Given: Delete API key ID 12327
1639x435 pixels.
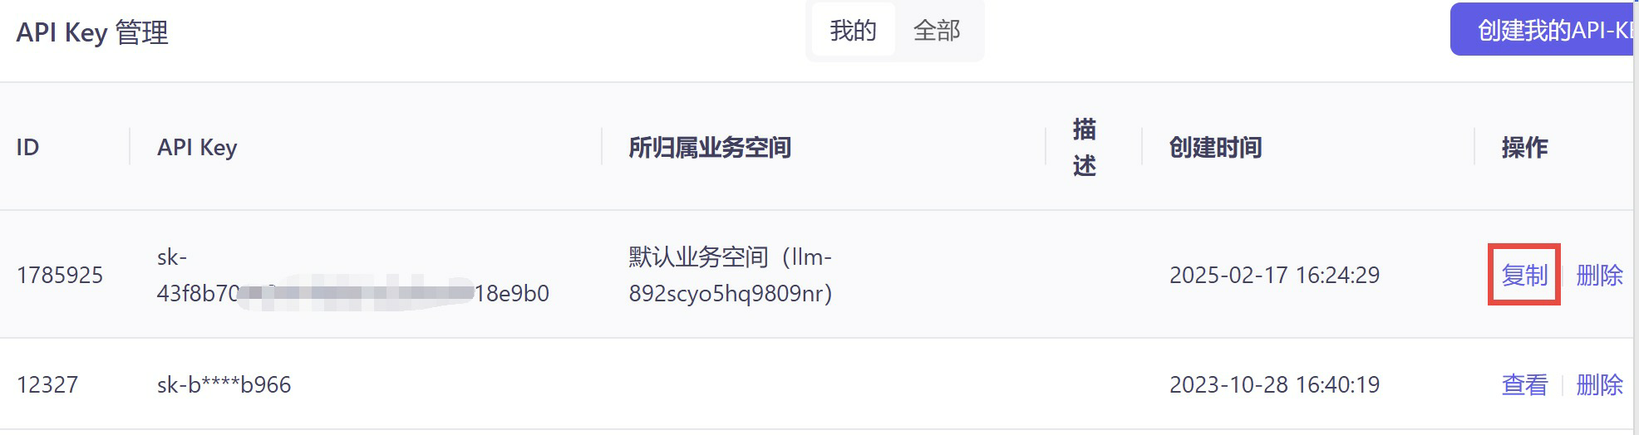Looking at the screenshot, I should tap(1599, 384).
